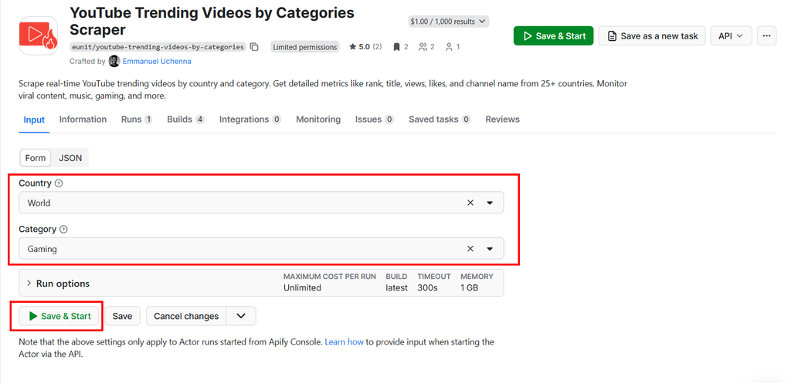Open the Category dropdown arrow

coord(489,249)
